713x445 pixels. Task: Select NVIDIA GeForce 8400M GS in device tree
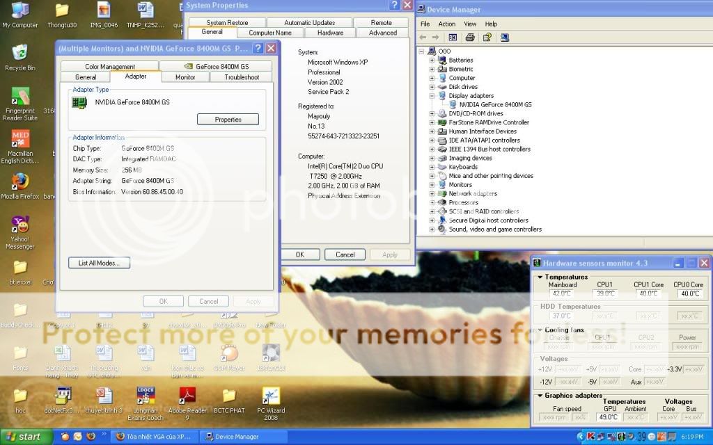pyautogui.click(x=495, y=104)
